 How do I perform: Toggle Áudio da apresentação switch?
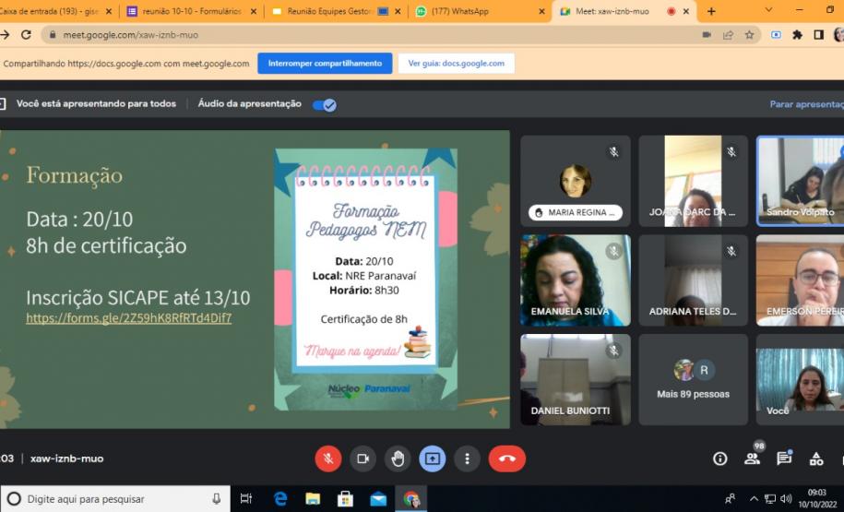[324, 104]
